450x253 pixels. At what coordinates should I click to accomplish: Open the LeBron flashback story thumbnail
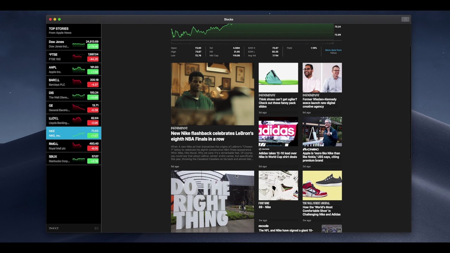tap(212, 94)
